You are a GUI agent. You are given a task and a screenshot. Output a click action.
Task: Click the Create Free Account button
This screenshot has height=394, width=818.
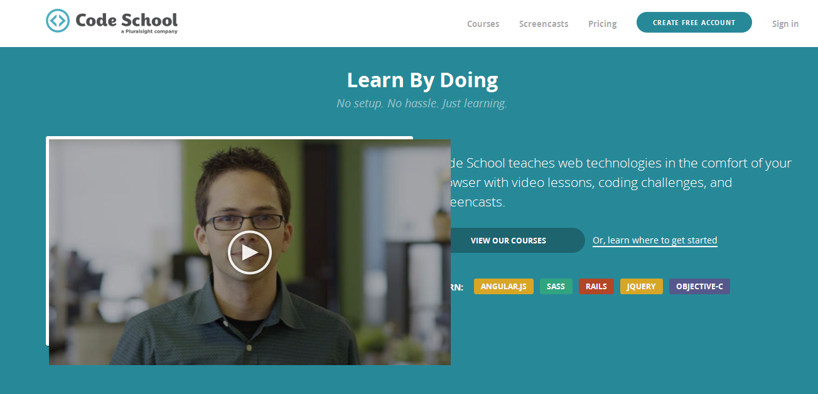point(694,23)
